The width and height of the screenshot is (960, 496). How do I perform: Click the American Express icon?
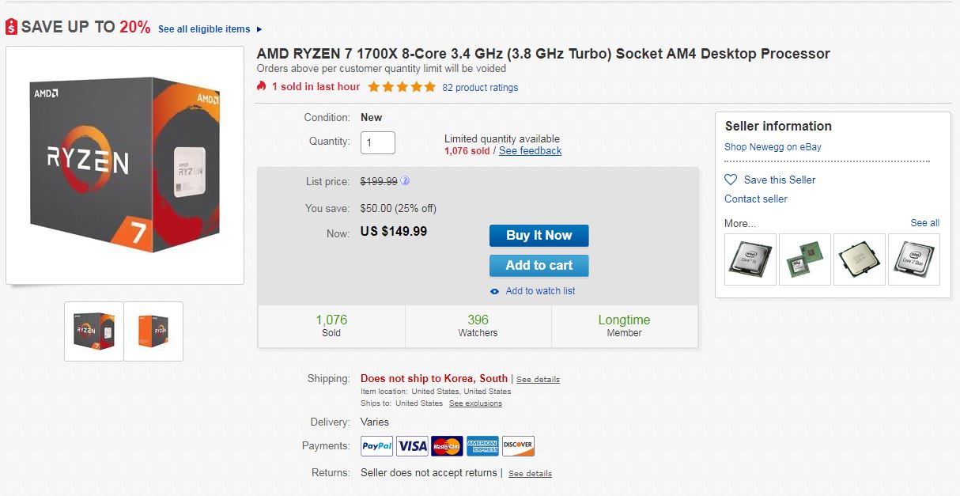pyautogui.click(x=482, y=446)
